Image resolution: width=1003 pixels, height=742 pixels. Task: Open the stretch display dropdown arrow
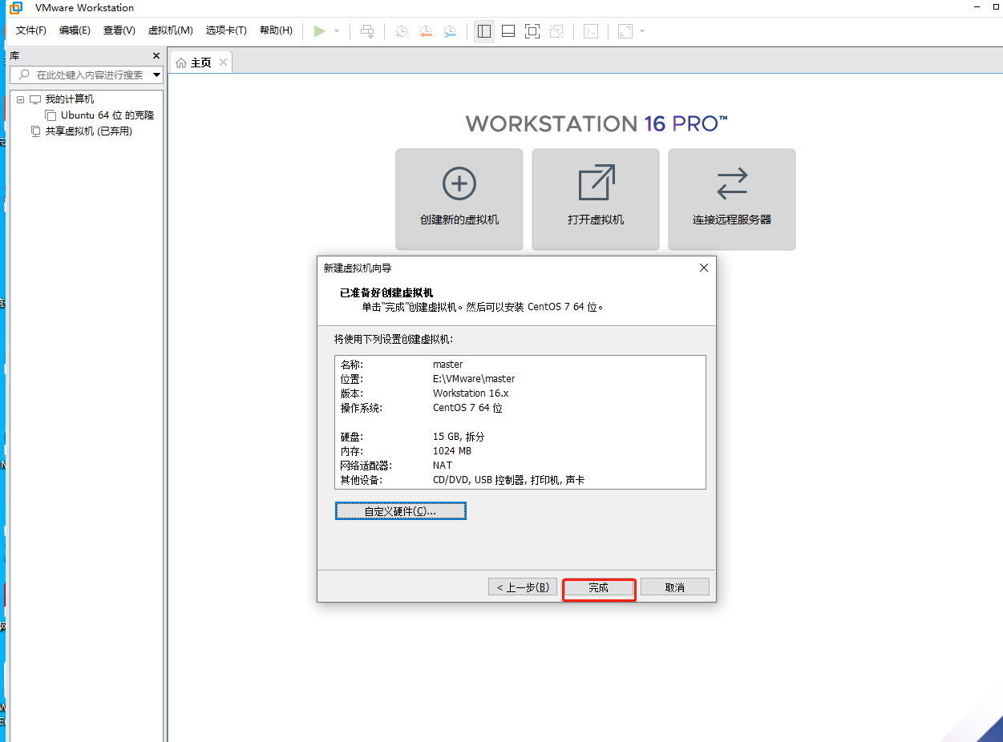642,31
